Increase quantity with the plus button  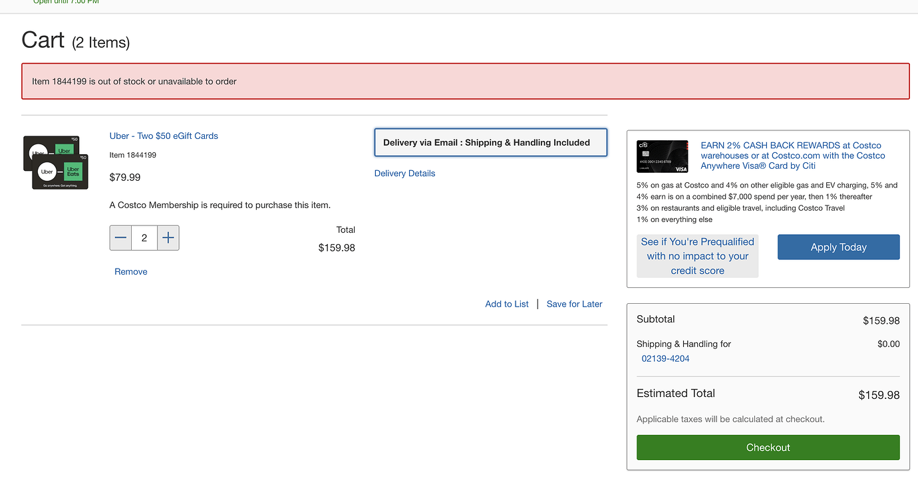(x=168, y=238)
